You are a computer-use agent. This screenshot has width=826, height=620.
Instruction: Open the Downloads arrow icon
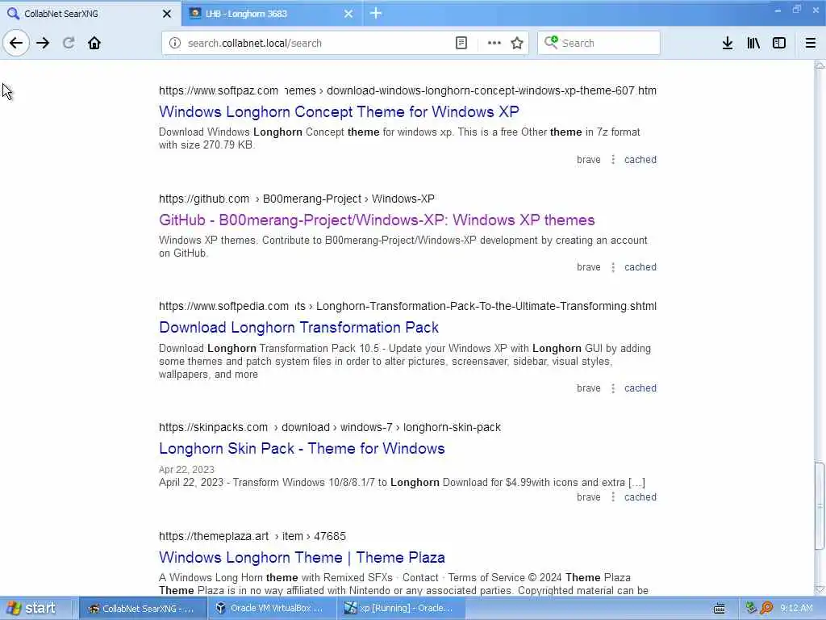pos(728,43)
